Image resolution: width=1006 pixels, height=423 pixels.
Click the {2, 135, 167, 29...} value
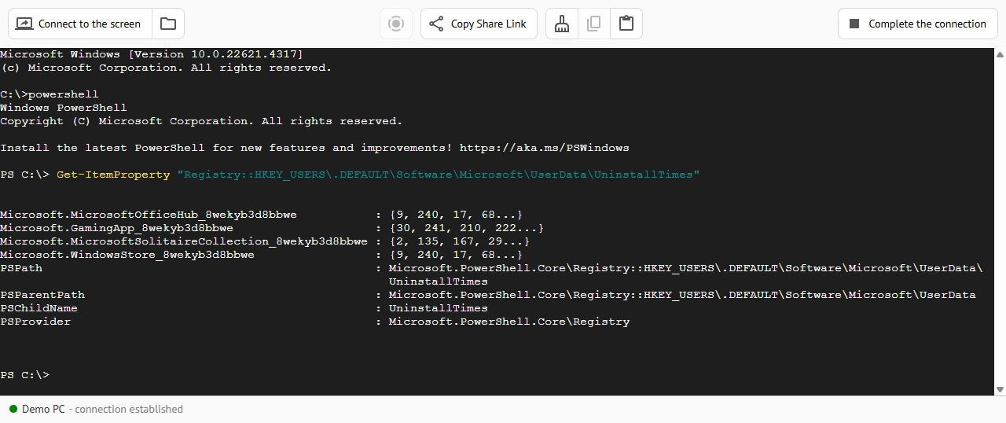(459, 241)
